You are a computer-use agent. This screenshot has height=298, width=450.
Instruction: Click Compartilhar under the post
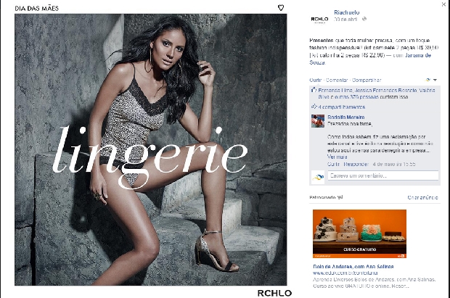367,80
